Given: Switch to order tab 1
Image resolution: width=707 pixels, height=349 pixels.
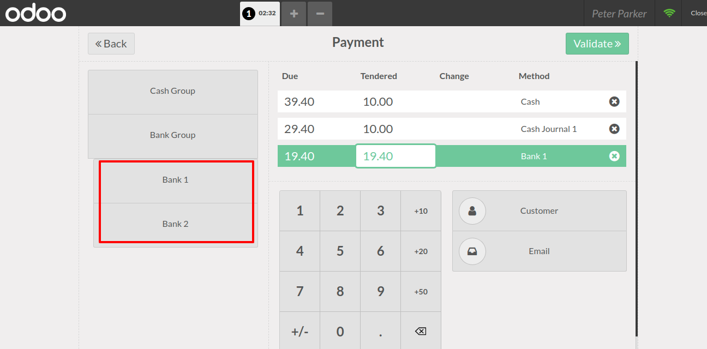Looking at the screenshot, I should pyautogui.click(x=260, y=14).
